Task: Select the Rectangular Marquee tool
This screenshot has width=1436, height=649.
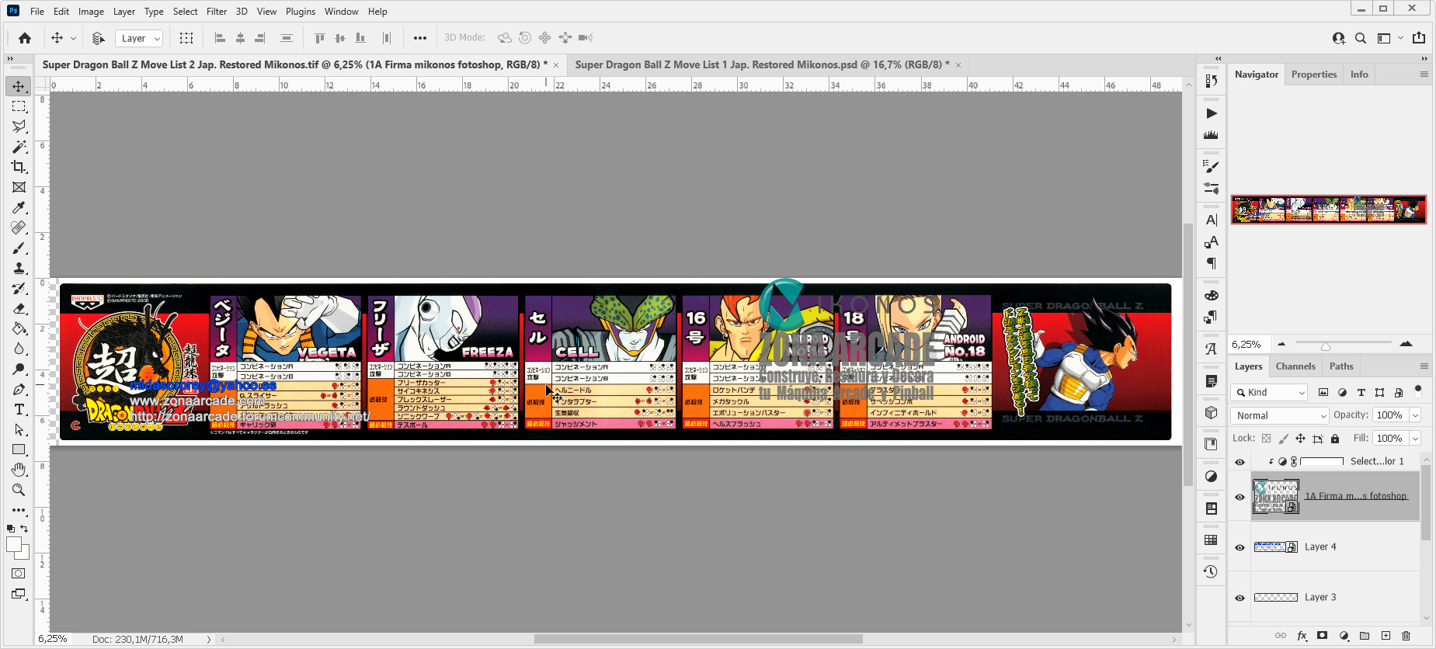Action: (x=19, y=106)
